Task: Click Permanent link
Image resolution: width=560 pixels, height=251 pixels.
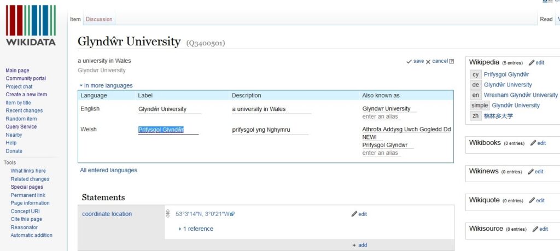Action: tap(28, 195)
